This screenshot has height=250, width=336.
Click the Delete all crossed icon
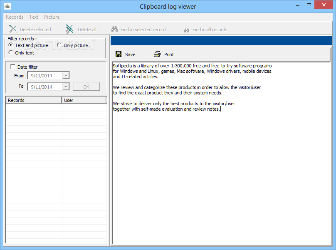[69, 29]
